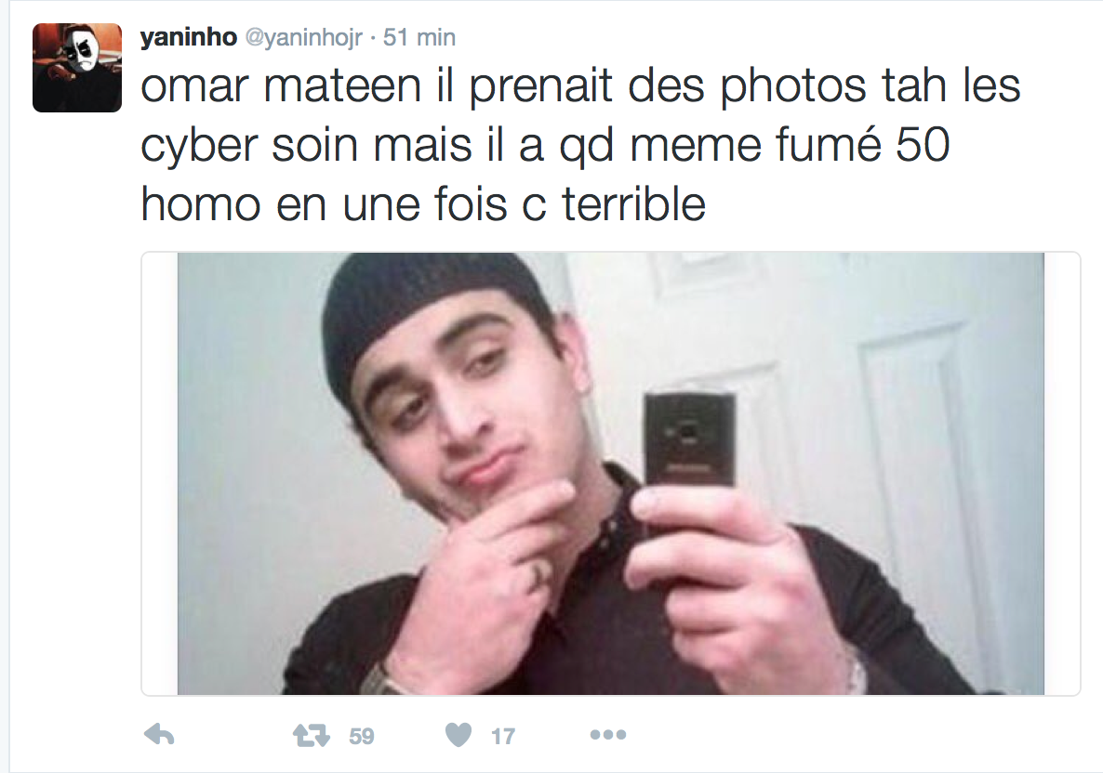
Task: Click the separator dot before 51 min
Action: (x=373, y=38)
